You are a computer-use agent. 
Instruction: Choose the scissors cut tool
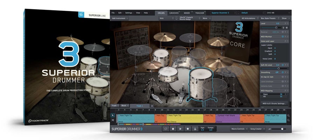coord(113,120)
